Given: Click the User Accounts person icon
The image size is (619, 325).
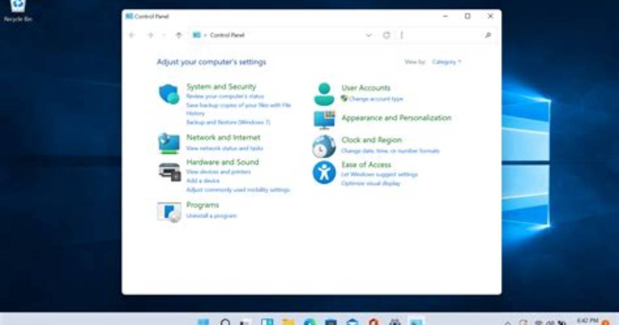Looking at the screenshot, I should coord(324,94).
